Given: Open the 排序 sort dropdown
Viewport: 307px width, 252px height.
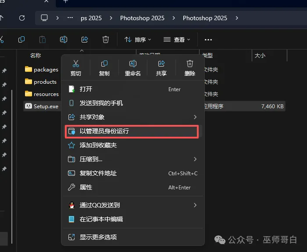Looking at the screenshot, I should (x=138, y=40).
